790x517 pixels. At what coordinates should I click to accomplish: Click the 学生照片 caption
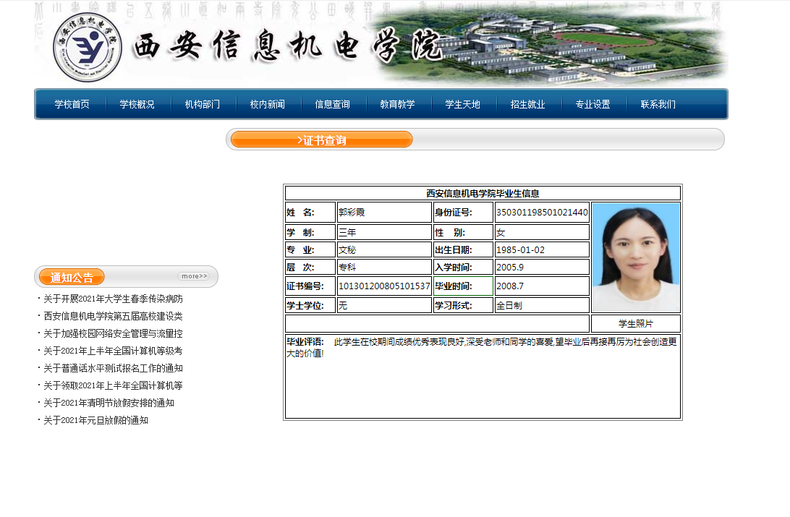(636, 324)
